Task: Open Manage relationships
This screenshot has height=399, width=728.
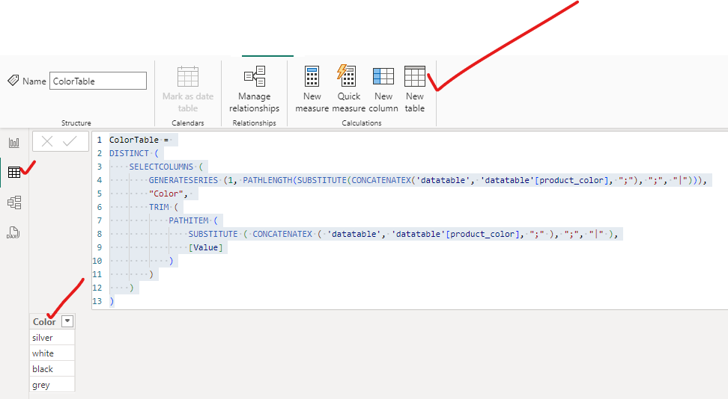Action: coord(255,90)
